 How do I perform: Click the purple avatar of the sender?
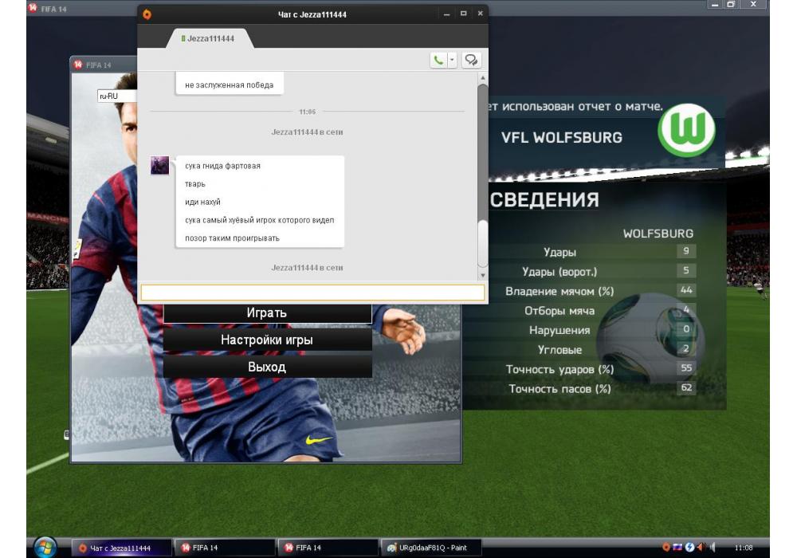160,166
